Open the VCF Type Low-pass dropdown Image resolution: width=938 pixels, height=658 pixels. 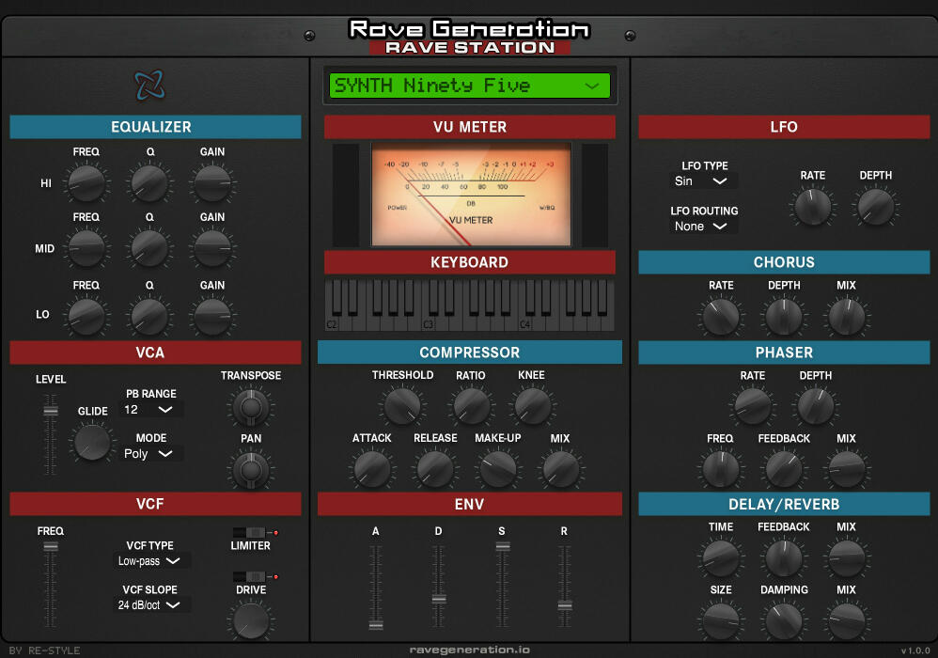pyautogui.click(x=151, y=561)
